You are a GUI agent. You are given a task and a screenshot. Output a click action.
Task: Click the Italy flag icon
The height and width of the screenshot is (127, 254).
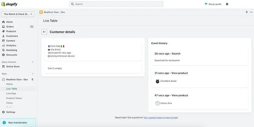click(63, 46)
